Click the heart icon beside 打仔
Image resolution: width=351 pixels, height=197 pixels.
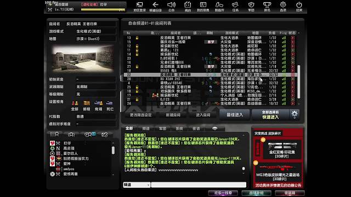point(52,143)
